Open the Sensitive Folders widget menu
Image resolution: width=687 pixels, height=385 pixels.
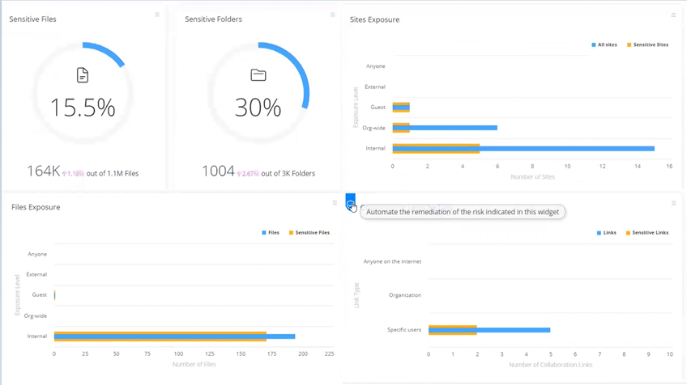tap(332, 15)
